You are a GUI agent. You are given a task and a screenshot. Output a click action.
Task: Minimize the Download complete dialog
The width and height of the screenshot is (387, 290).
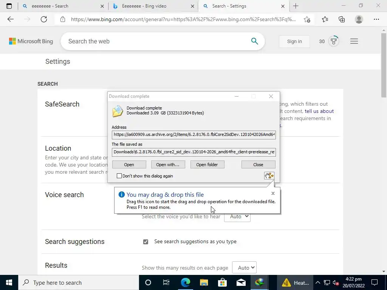(237, 96)
